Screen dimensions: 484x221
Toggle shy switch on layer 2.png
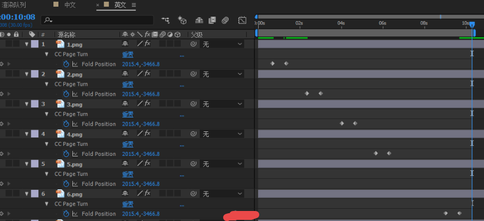click(x=125, y=74)
